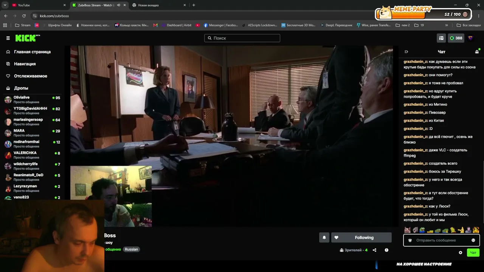
Task: Close the YouTube browser tab
Action: [65, 5]
